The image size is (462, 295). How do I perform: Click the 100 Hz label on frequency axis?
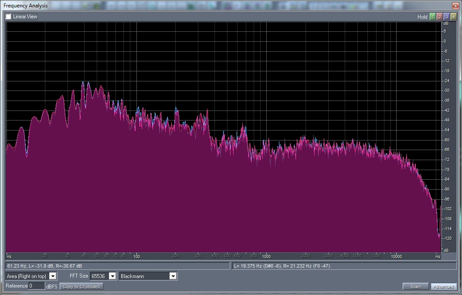(136, 256)
